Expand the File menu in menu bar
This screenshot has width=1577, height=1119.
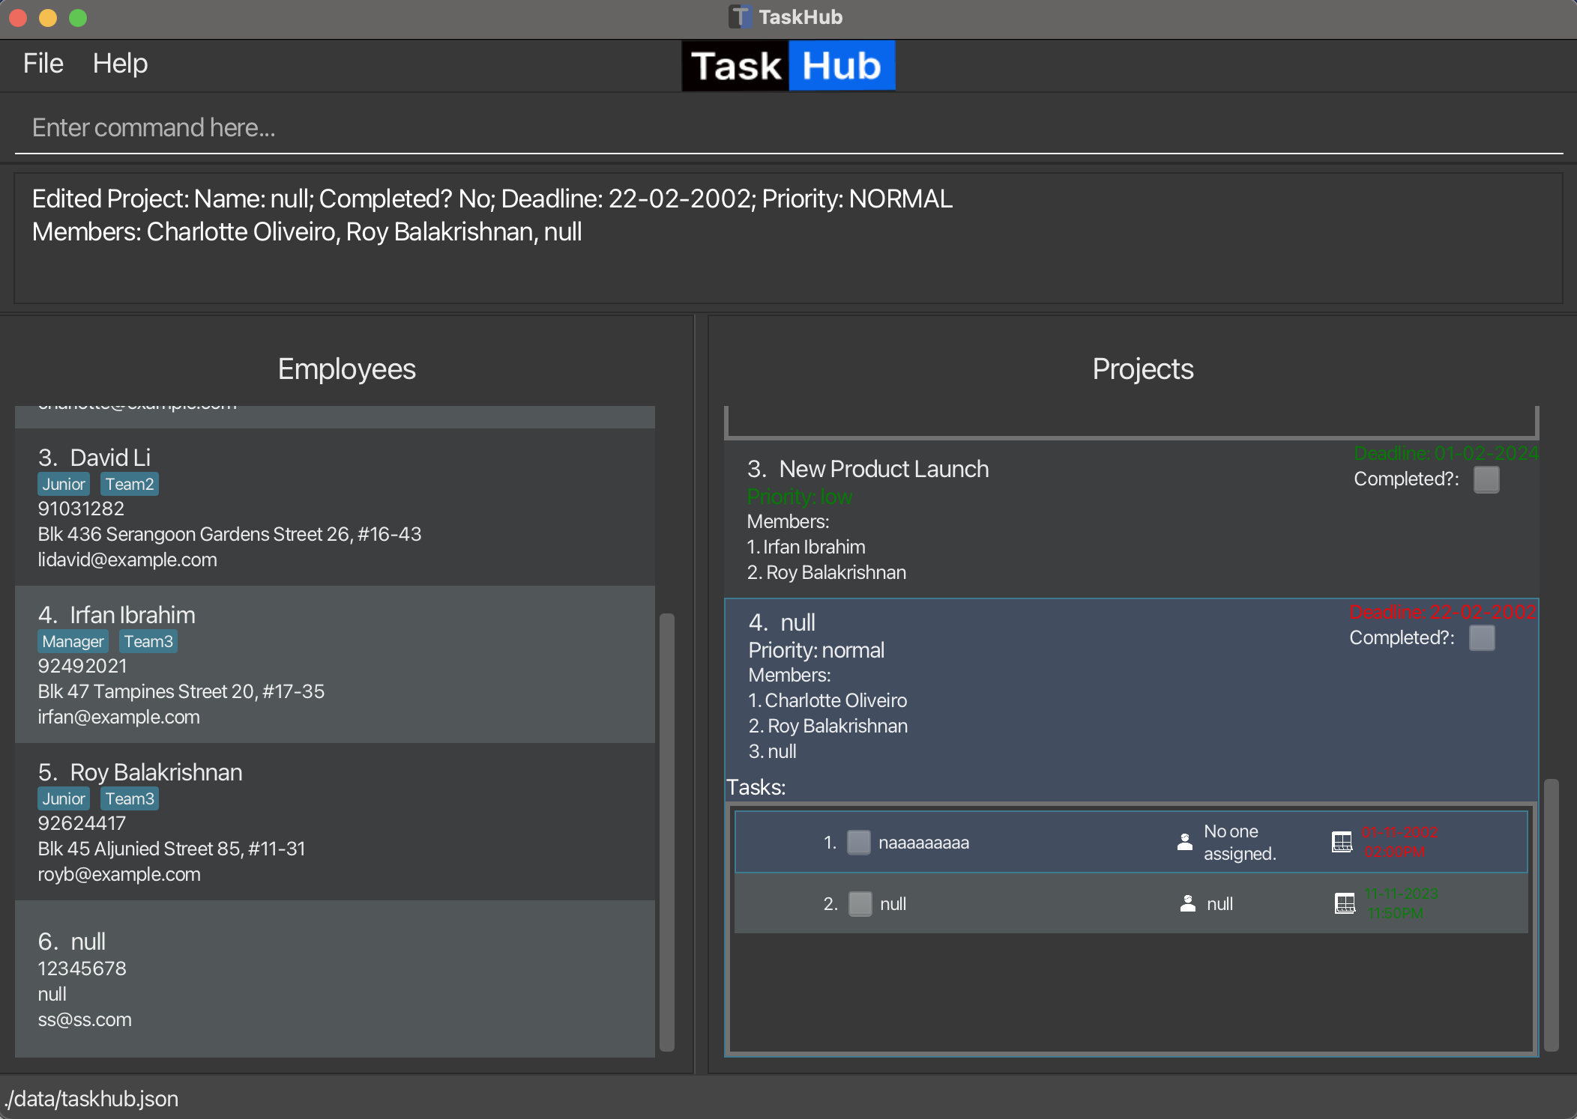(45, 63)
